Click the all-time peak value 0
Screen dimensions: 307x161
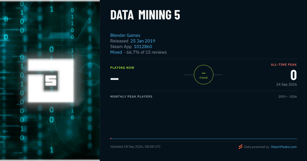click(293, 75)
